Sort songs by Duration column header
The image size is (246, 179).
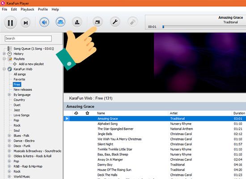click(239, 113)
